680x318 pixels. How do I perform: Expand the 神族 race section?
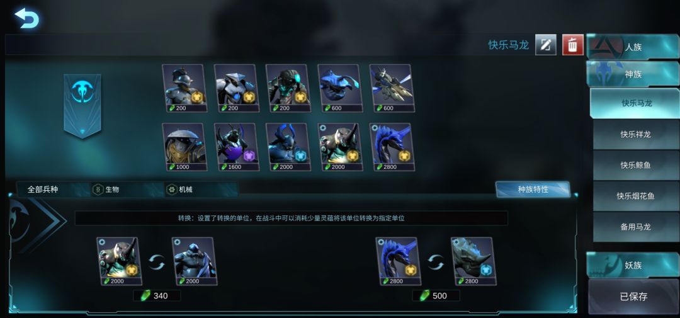pos(633,74)
